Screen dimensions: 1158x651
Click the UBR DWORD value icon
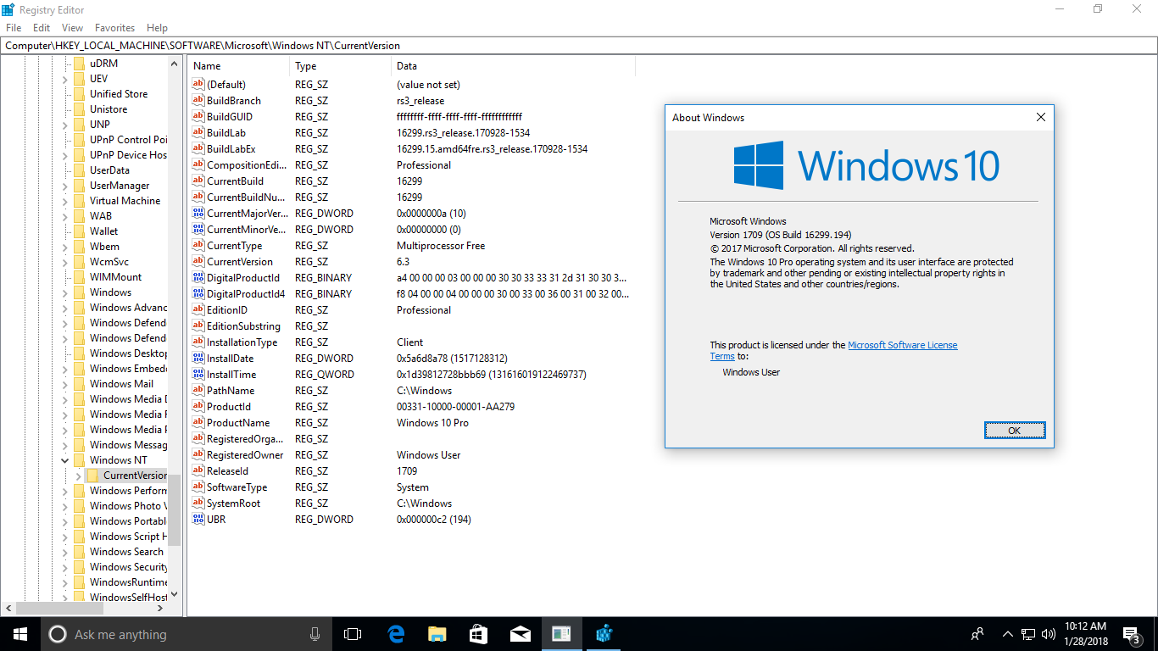[x=198, y=519]
